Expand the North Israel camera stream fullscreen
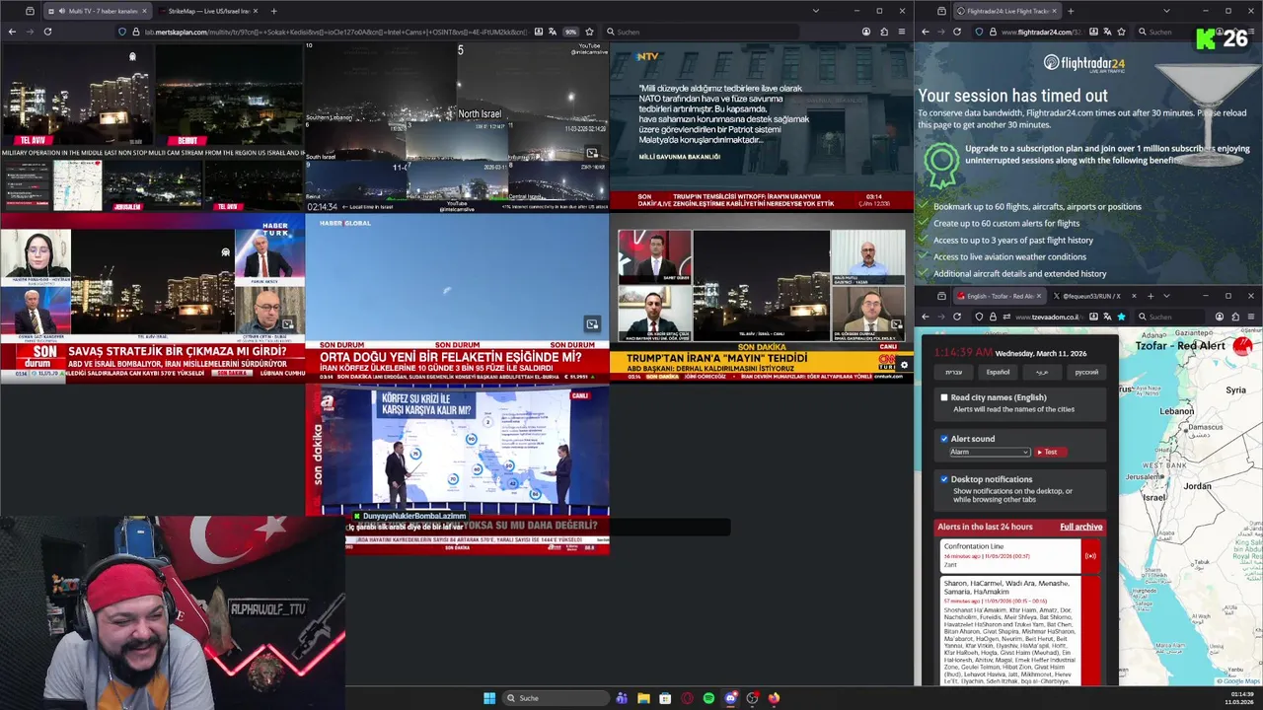 click(592, 153)
